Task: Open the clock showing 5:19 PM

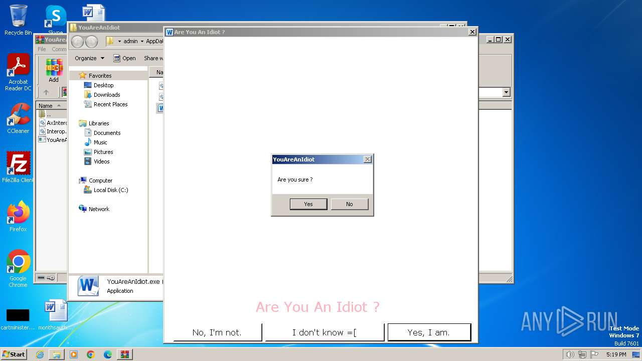Action: [x=616, y=354]
